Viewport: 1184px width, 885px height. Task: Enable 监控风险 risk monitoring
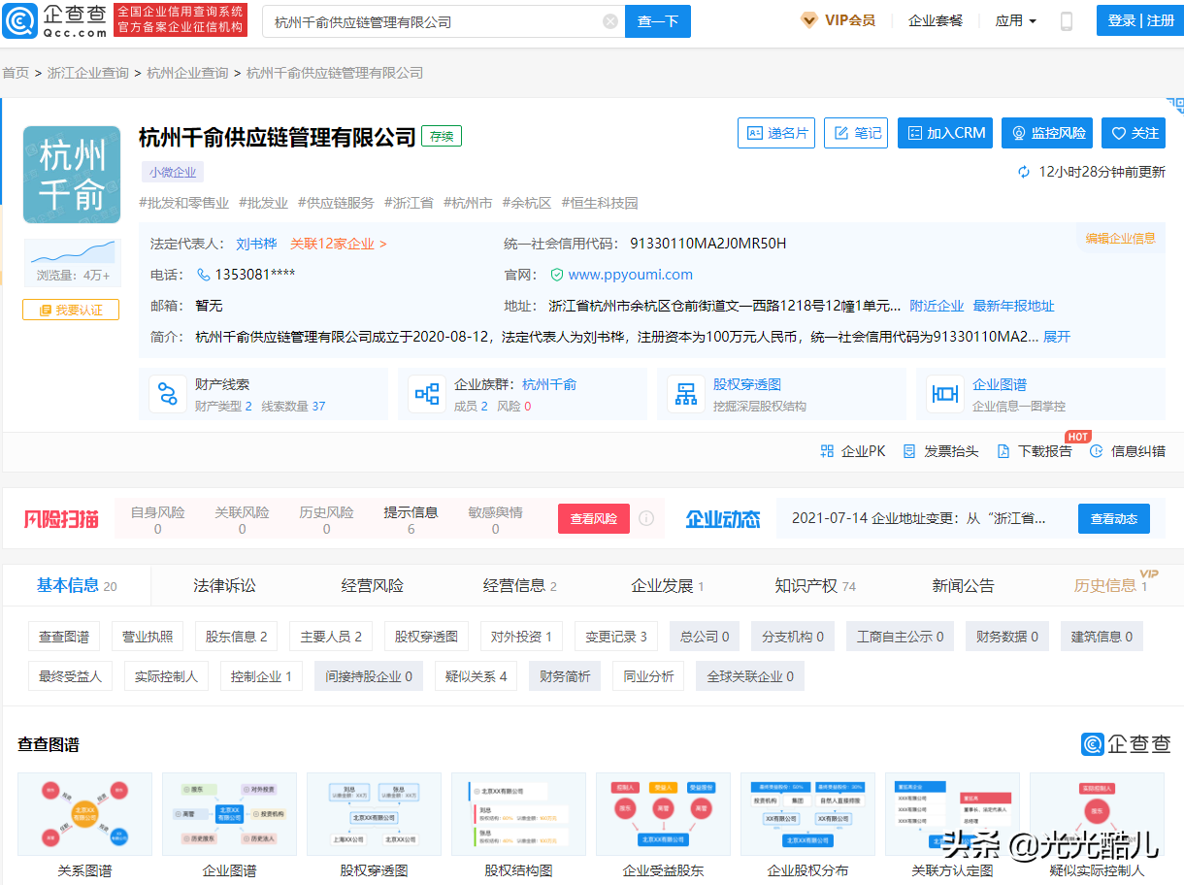point(1048,133)
